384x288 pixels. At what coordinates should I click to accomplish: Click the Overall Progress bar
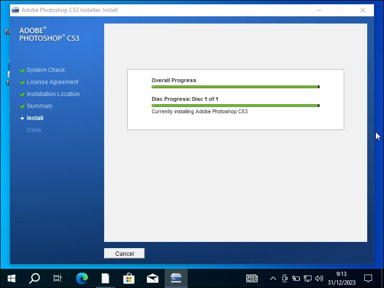click(x=235, y=87)
